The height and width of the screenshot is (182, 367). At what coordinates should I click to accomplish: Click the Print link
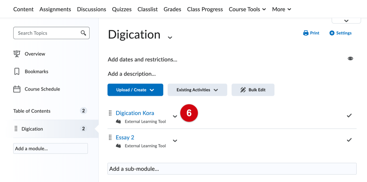coord(311,33)
